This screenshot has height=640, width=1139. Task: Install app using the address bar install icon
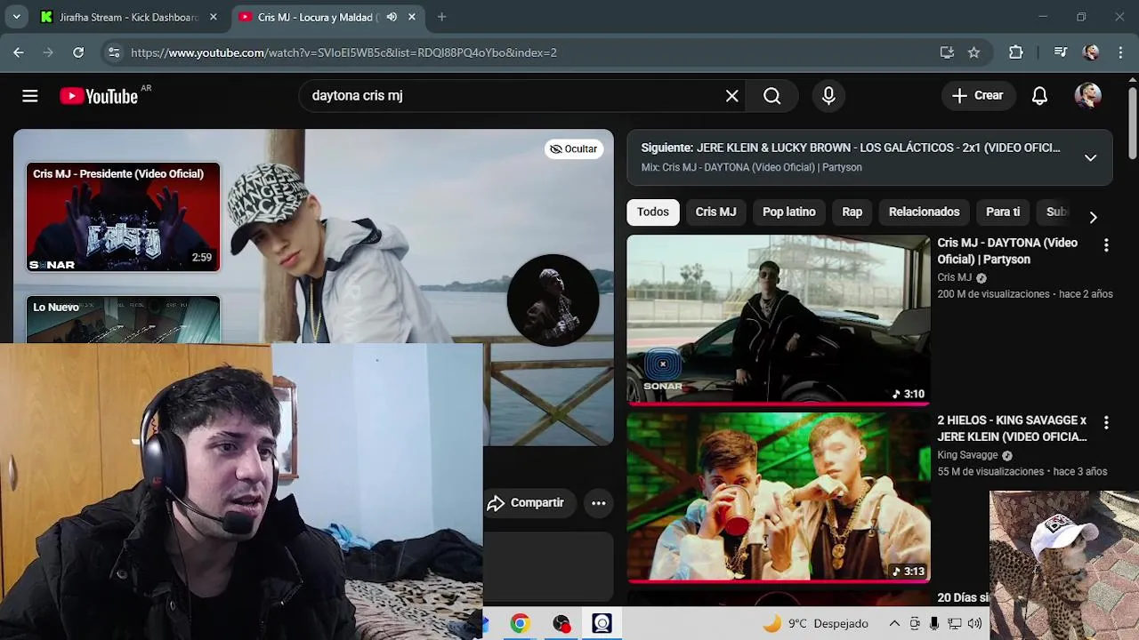tap(947, 52)
